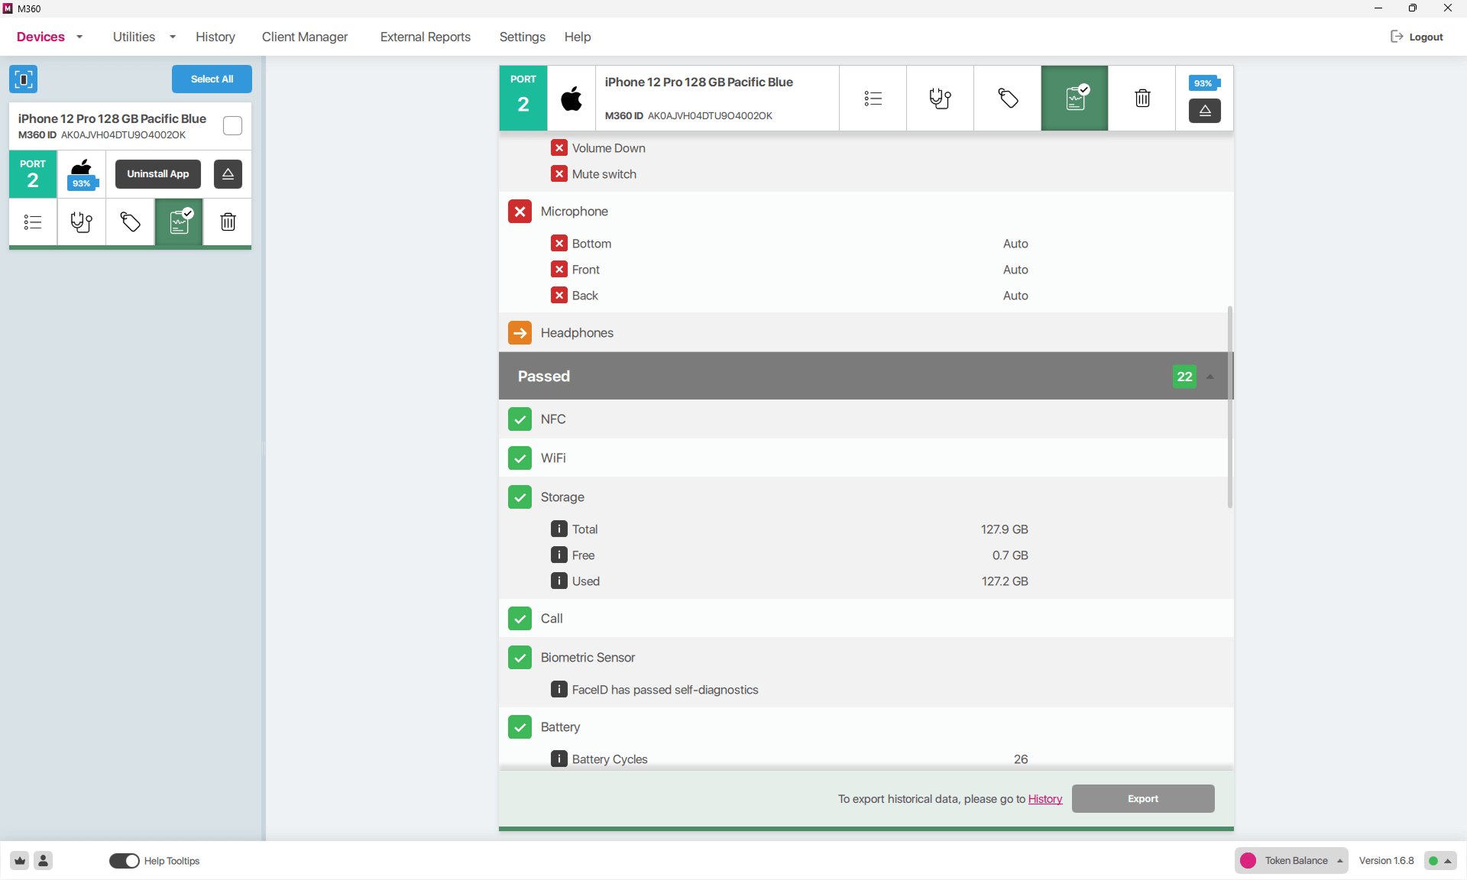Click Apple battery icon on sidebar card
The image size is (1467, 880).
tap(81, 174)
